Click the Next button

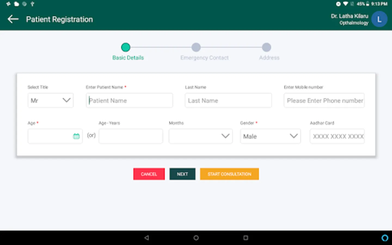[182, 174]
